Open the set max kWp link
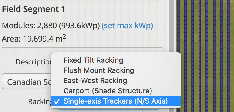The image size is (234, 112). 127,26
